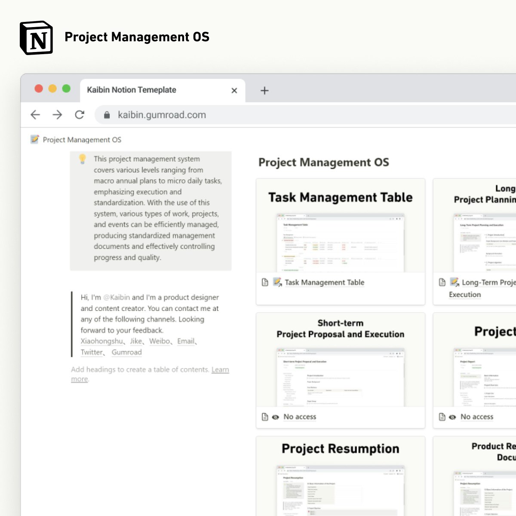Click the lightbulb icon in the callout block
The width and height of the screenshot is (516, 516).
82,160
